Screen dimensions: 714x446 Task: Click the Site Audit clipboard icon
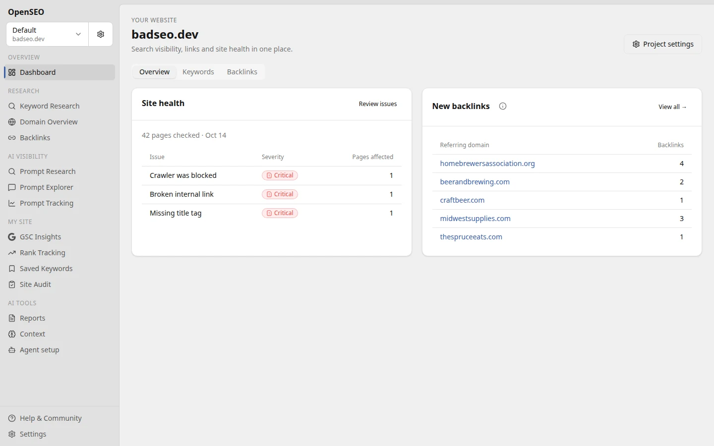coord(12,284)
